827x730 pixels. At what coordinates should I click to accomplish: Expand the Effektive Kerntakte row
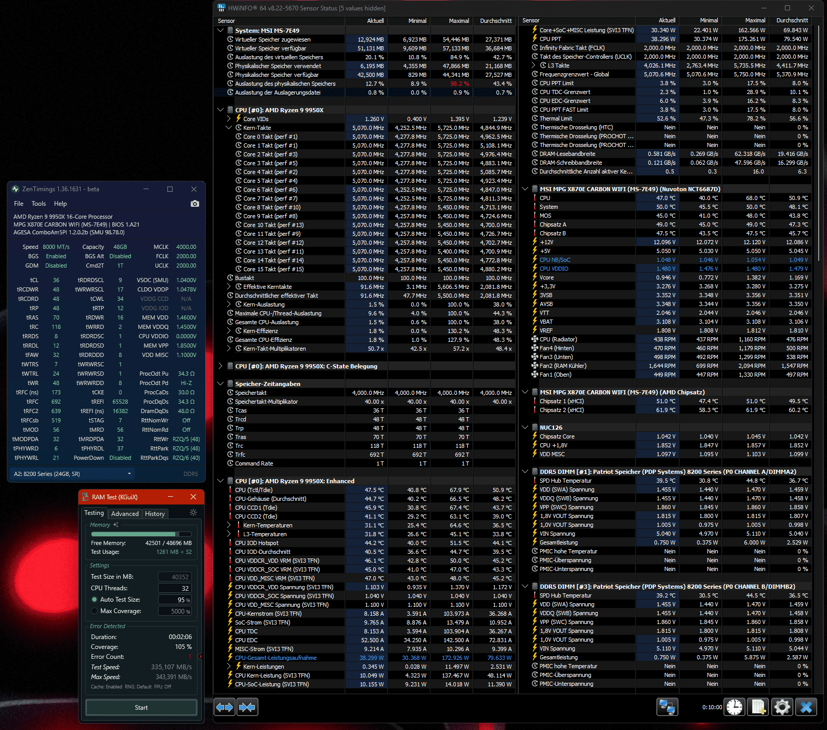(x=229, y=287)
